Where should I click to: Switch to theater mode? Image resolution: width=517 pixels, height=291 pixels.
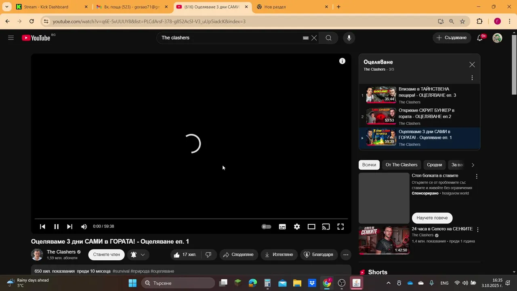[x=311, y=227]
